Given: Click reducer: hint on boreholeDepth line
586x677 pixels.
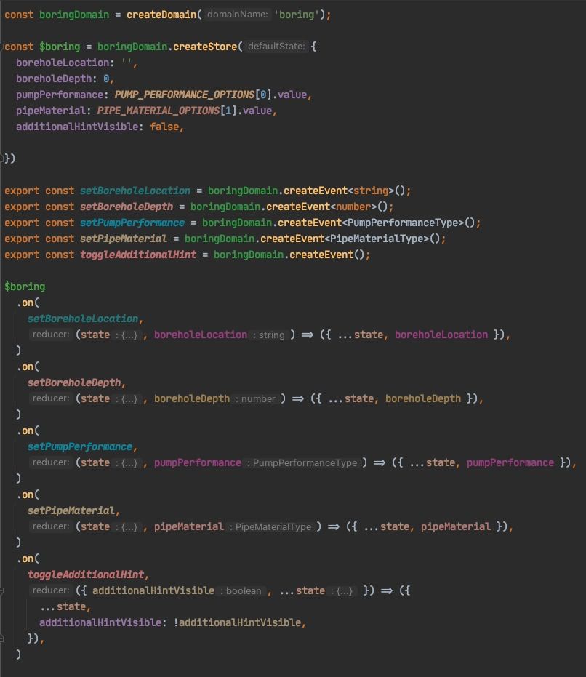Looking at the screenshot, I should click(x=50, y=398).
